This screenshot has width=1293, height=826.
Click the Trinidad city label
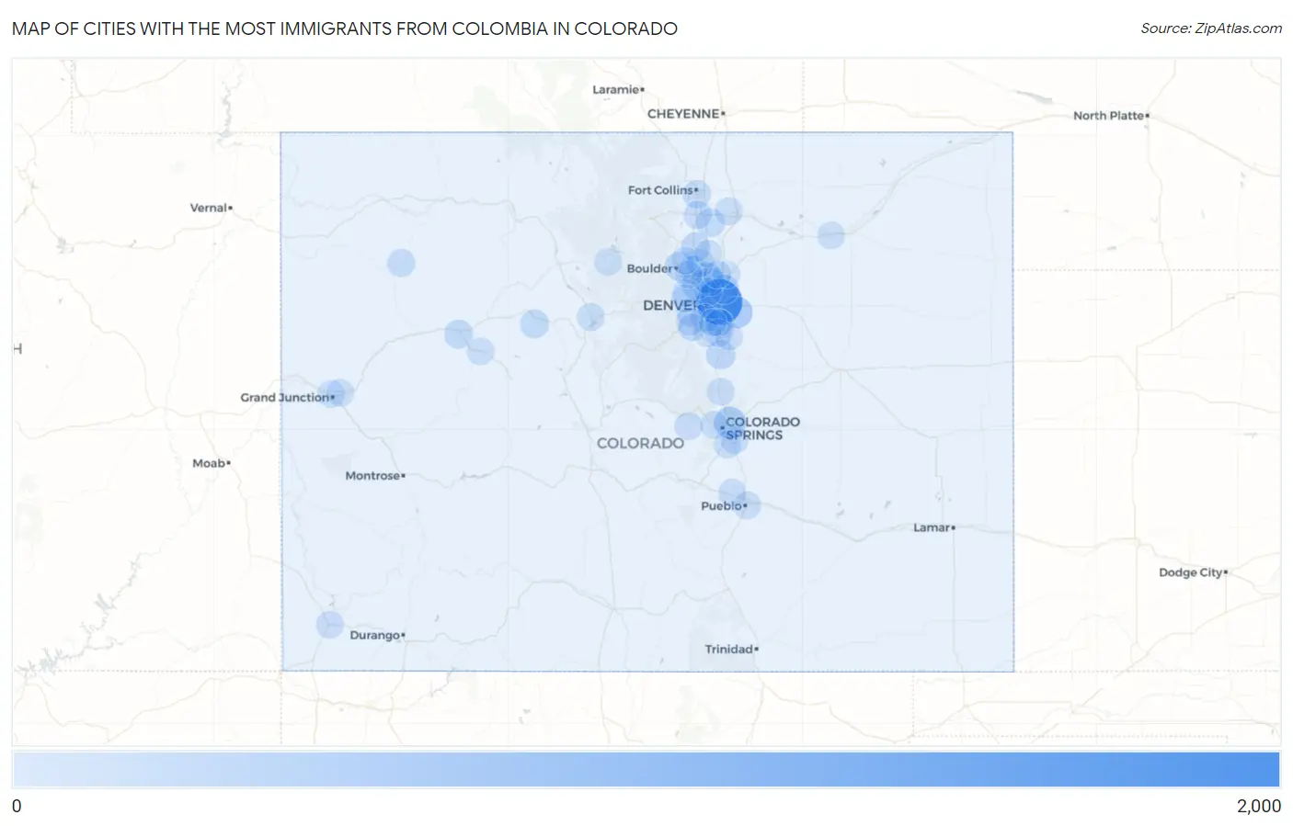(731, 649)
